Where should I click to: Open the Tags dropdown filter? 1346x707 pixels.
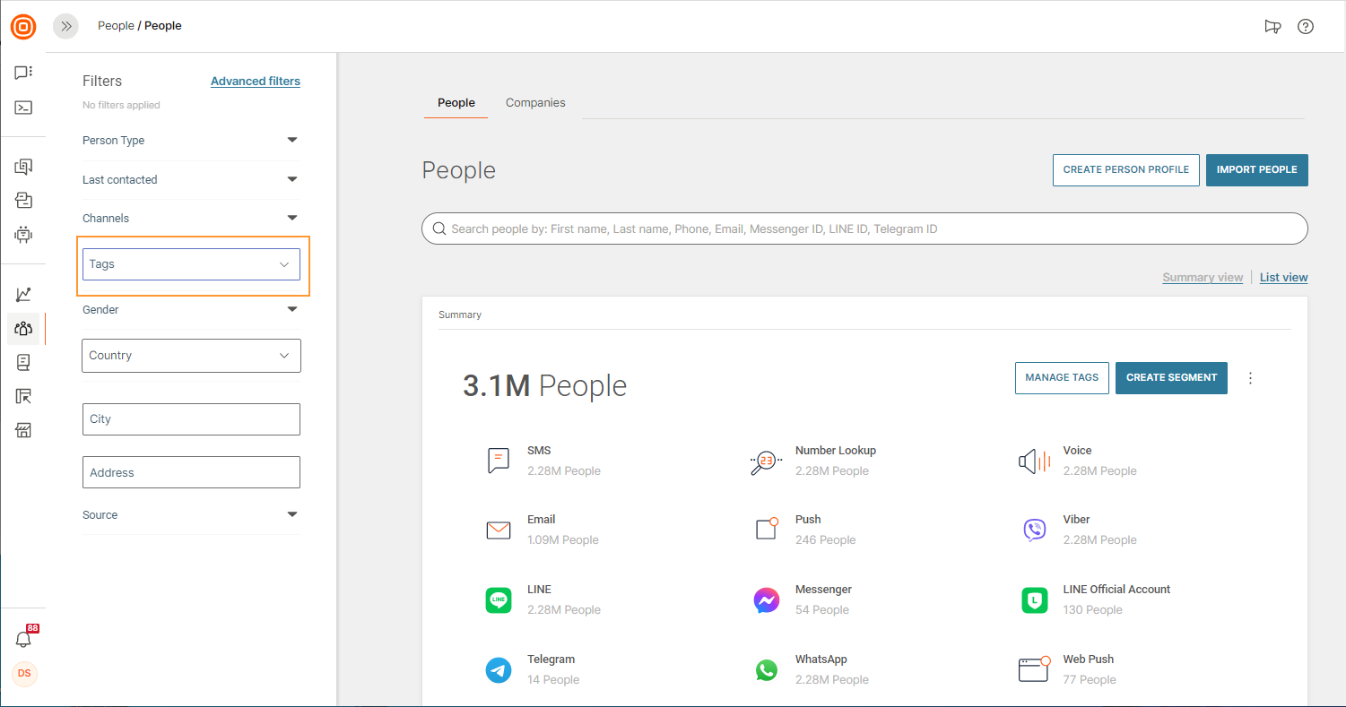(191, 264)
